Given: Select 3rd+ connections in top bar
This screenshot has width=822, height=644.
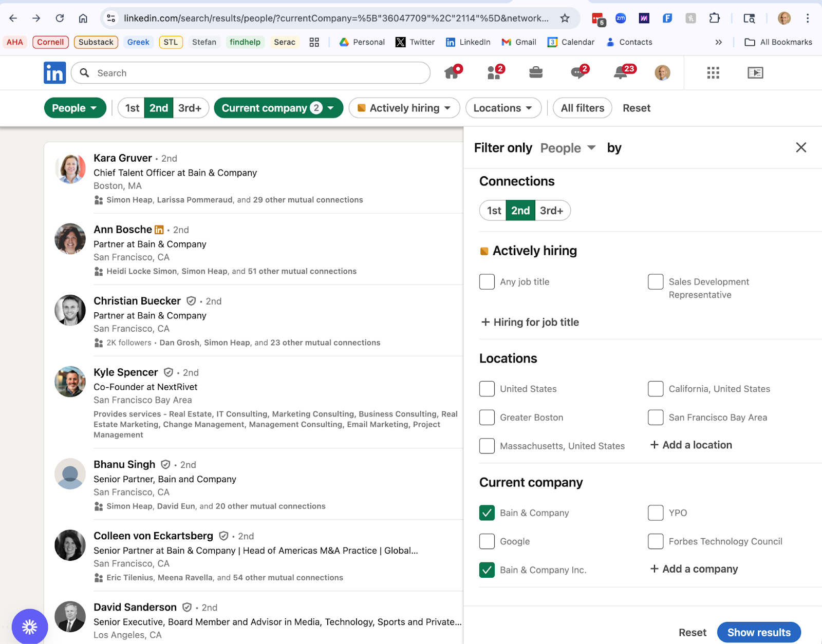Looking at the screenshot, I should point(190,108).
